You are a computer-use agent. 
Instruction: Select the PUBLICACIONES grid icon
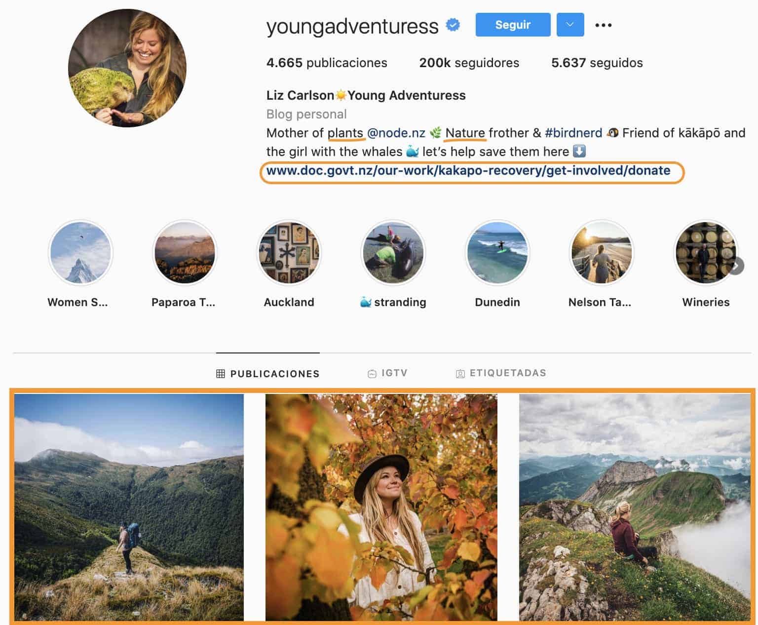(x=220, y=374)
